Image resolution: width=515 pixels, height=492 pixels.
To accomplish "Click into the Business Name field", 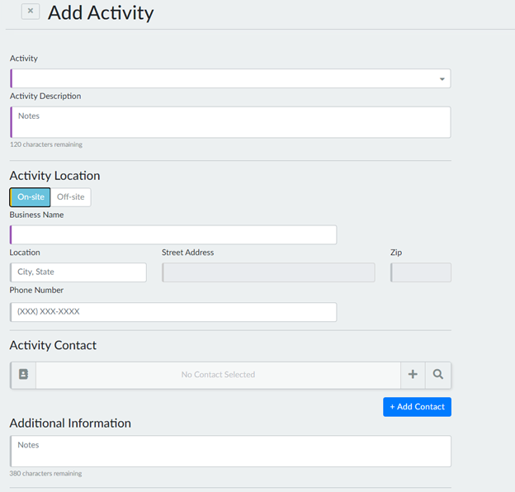I will 173,235.
